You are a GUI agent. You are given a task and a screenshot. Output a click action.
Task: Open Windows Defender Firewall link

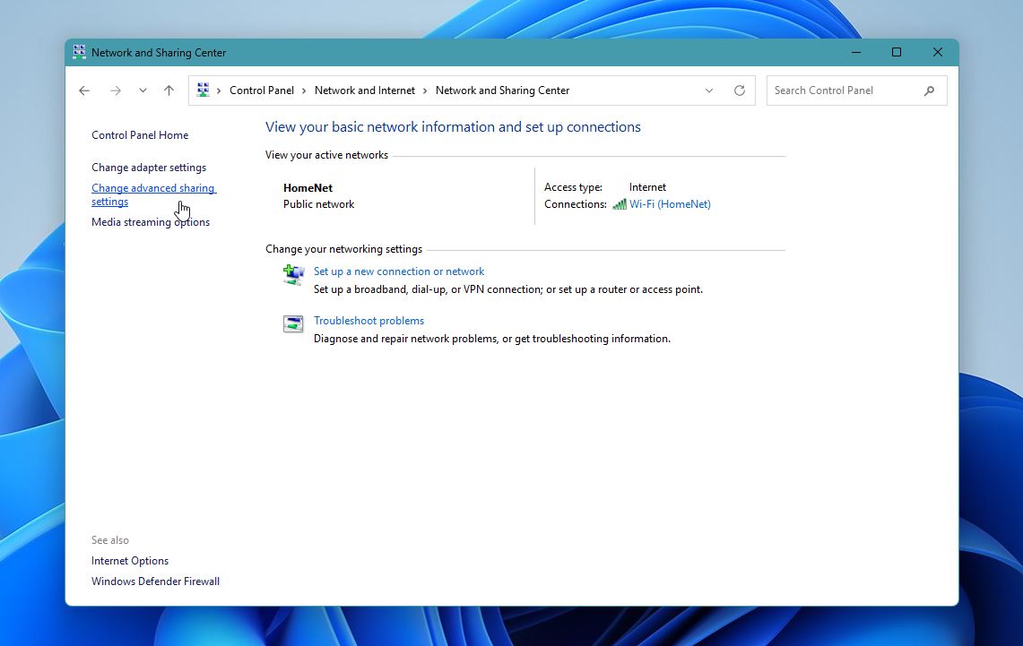click(155, 581)
